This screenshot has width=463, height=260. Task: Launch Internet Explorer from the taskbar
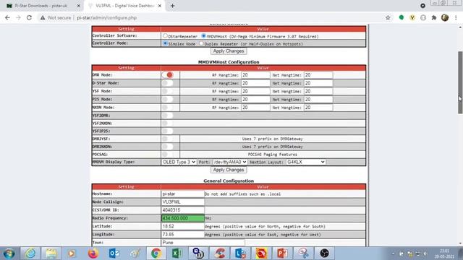30,253
